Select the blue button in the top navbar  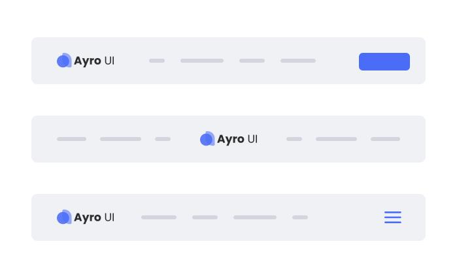point(384,62)
